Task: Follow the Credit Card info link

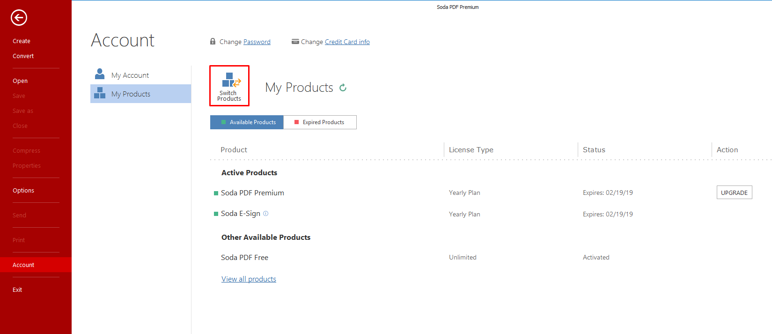Action: coord(347,42)
